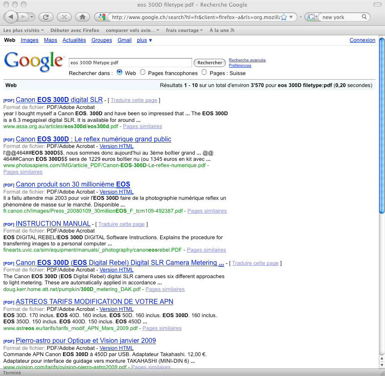Click the RSS feed icon beside 'À la une'

tap(232, 30)
